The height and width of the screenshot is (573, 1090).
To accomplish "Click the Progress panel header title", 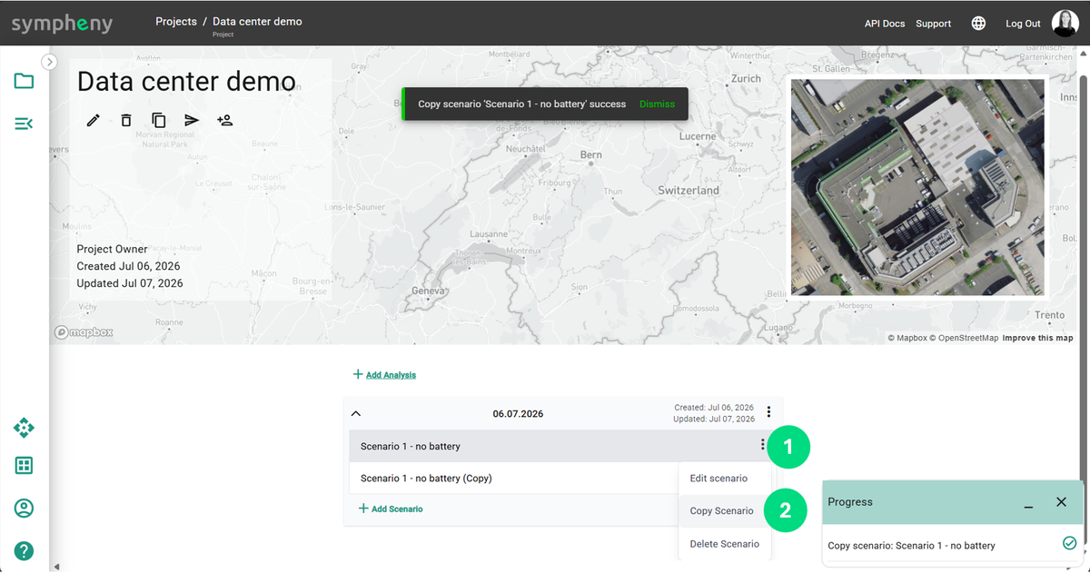I will coord(849,501).
